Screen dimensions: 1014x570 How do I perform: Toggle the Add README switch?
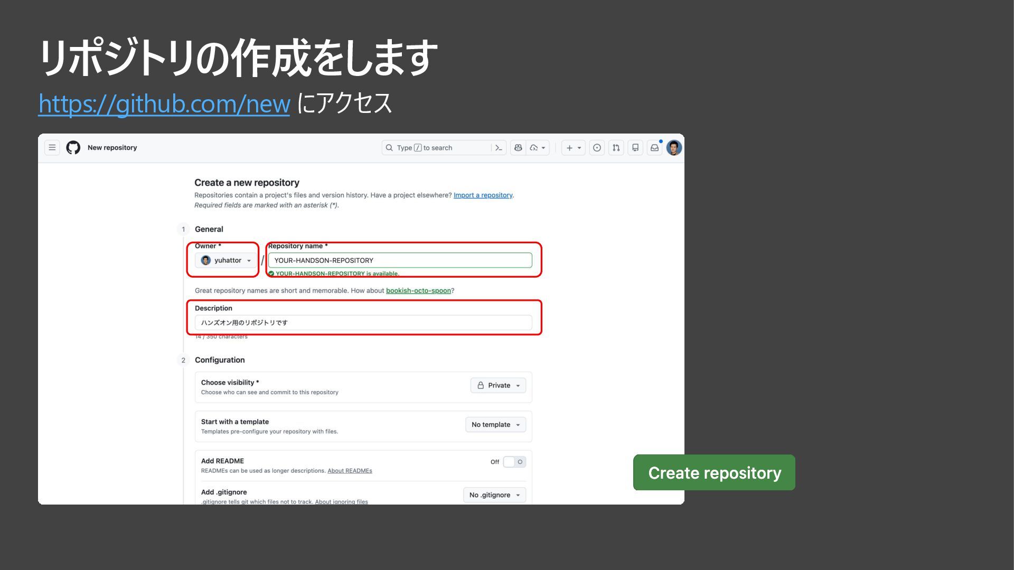pos(514,462)
